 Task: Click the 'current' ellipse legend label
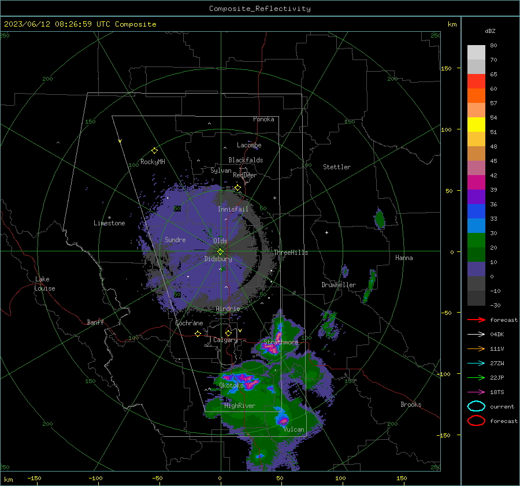502,407
